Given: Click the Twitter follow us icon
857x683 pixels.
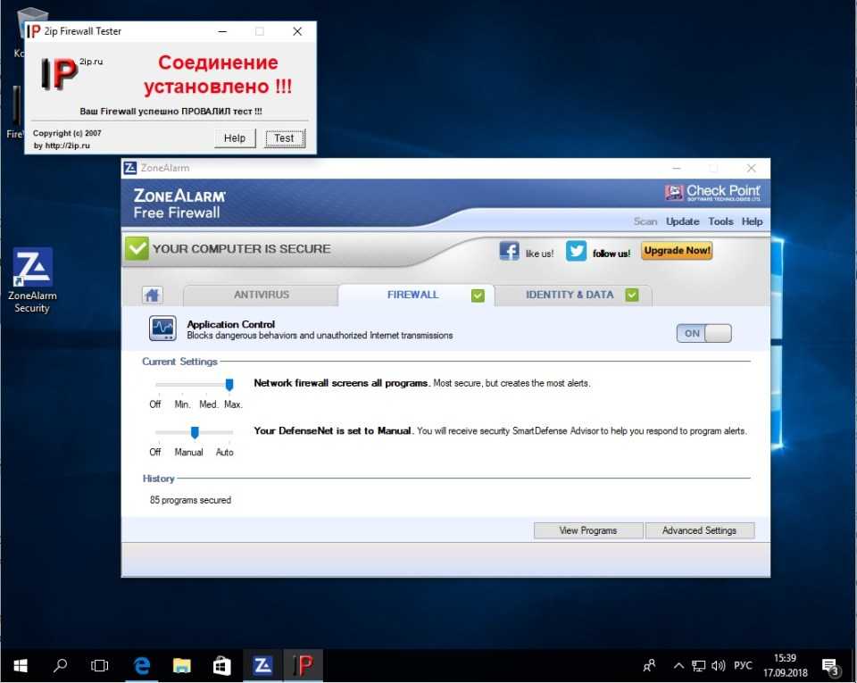Looking at the screenshot, I should click(x=577, y=252).
